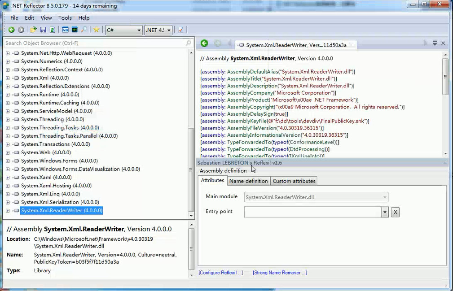Switch to the Name definition tab
453x291 pixels.
click(248, 181)
